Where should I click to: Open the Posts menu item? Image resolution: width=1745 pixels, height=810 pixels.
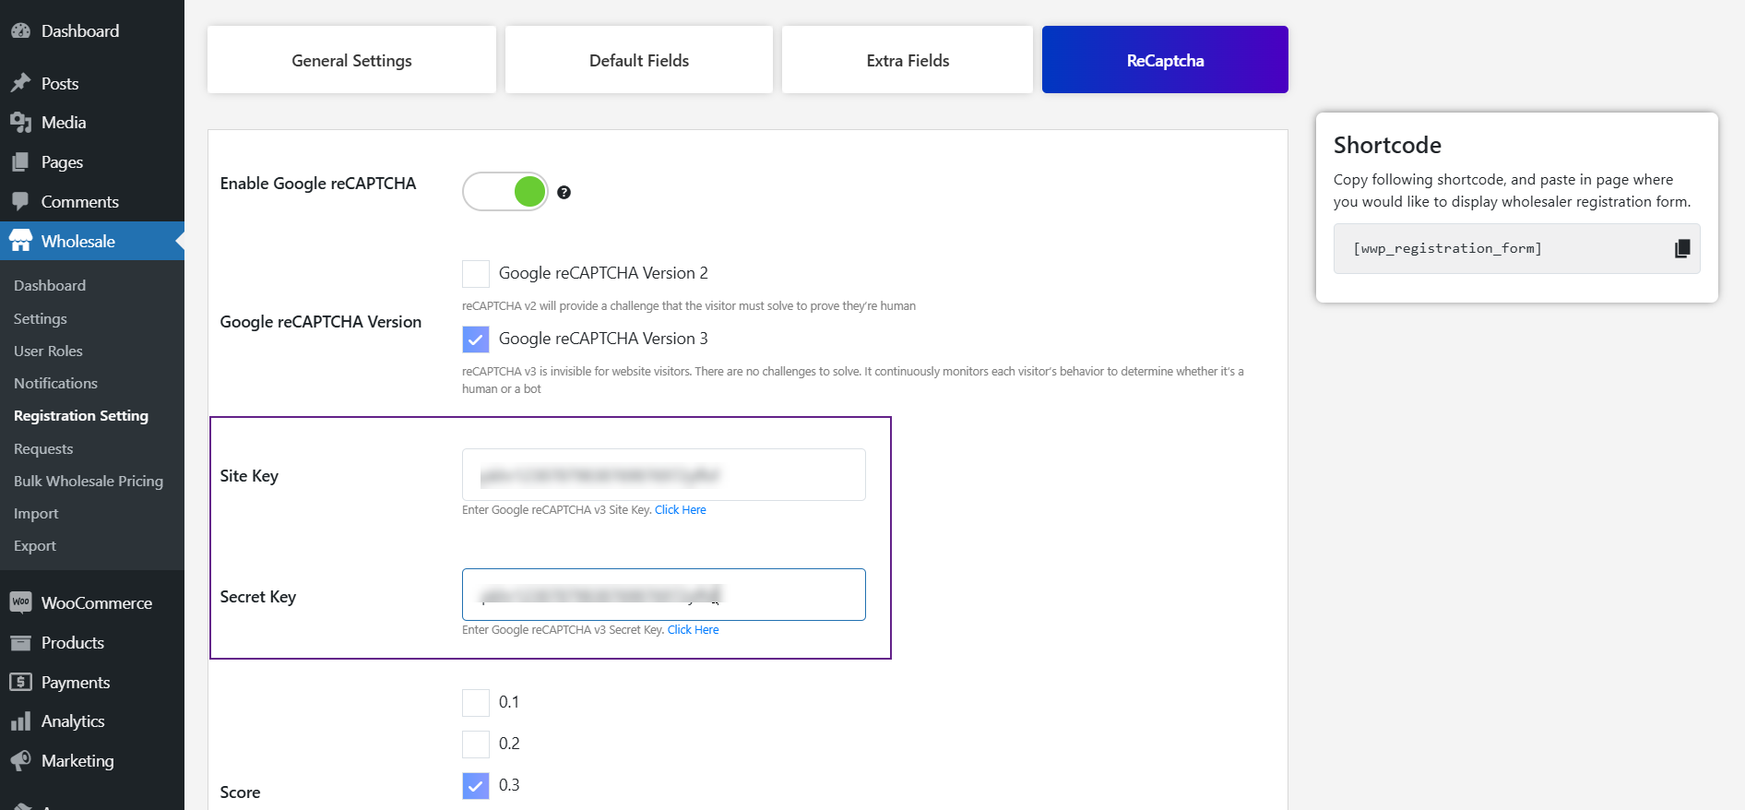[60, 83]
